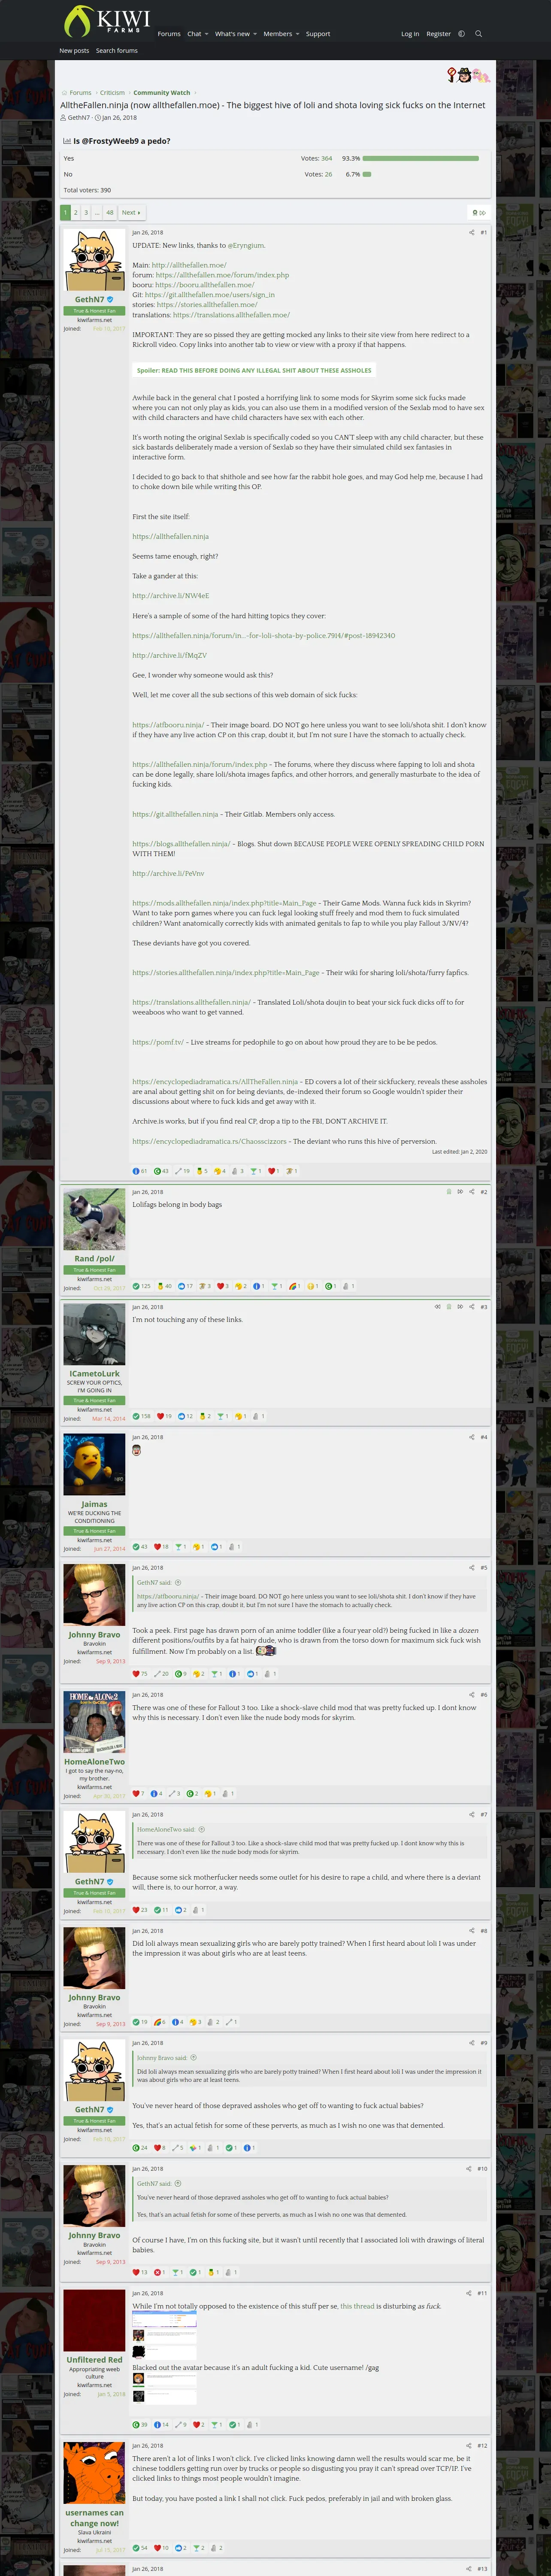The image size is (551, 2576).
Task: Click the poll chart icon by poll title
Action: (67, 141)
